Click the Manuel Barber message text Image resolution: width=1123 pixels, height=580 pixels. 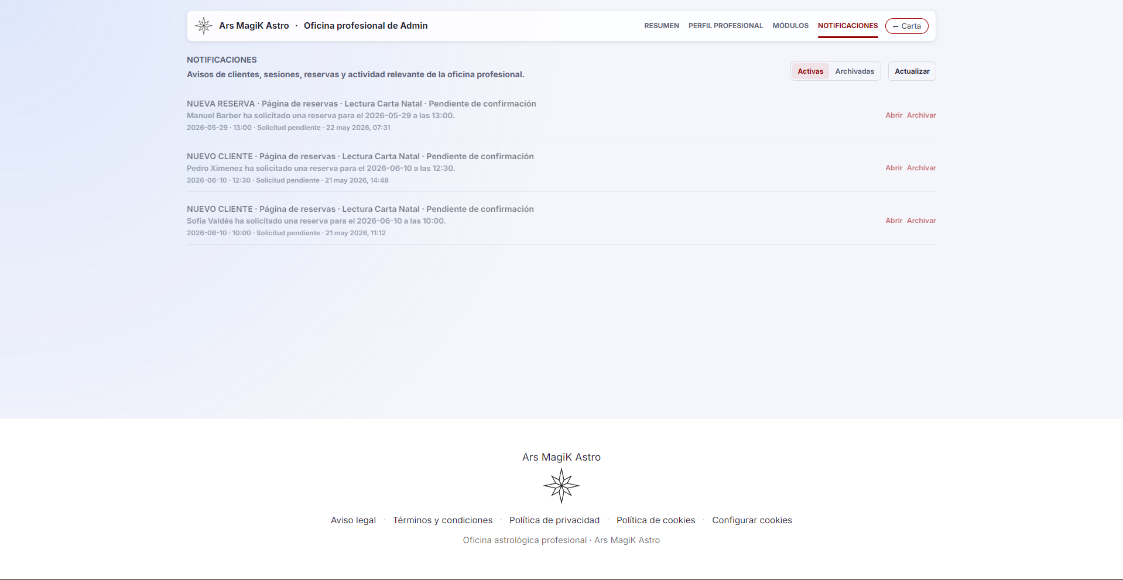(321, 115)
